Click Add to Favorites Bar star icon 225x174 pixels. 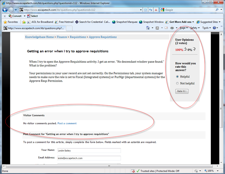tap(24, 22)
